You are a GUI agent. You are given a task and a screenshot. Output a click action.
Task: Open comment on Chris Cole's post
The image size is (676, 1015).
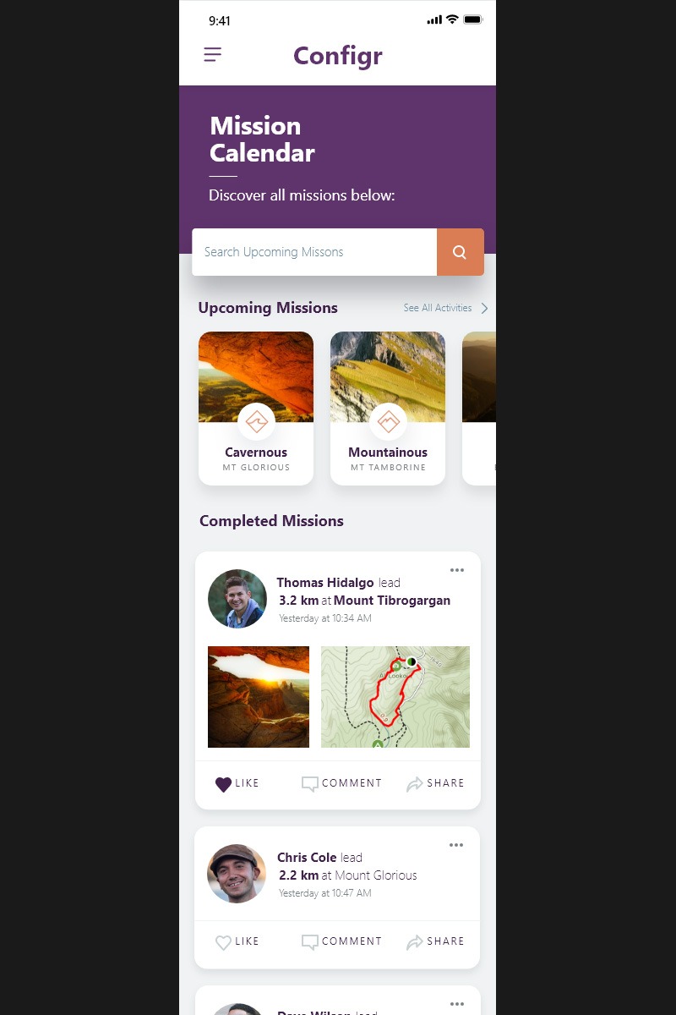(341, 941)
